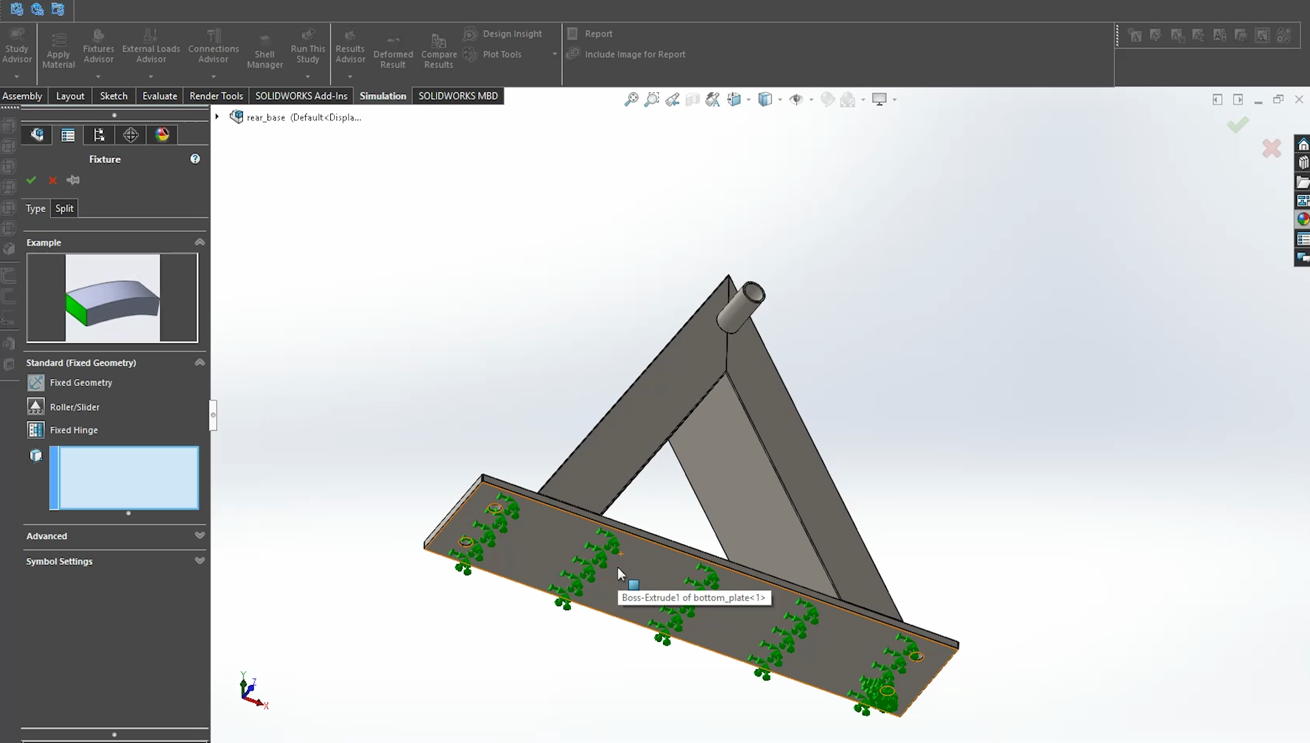Screen dimensions: 1310x743
Task: Open the Sketch ribbon tab
Action: point(114,96)
